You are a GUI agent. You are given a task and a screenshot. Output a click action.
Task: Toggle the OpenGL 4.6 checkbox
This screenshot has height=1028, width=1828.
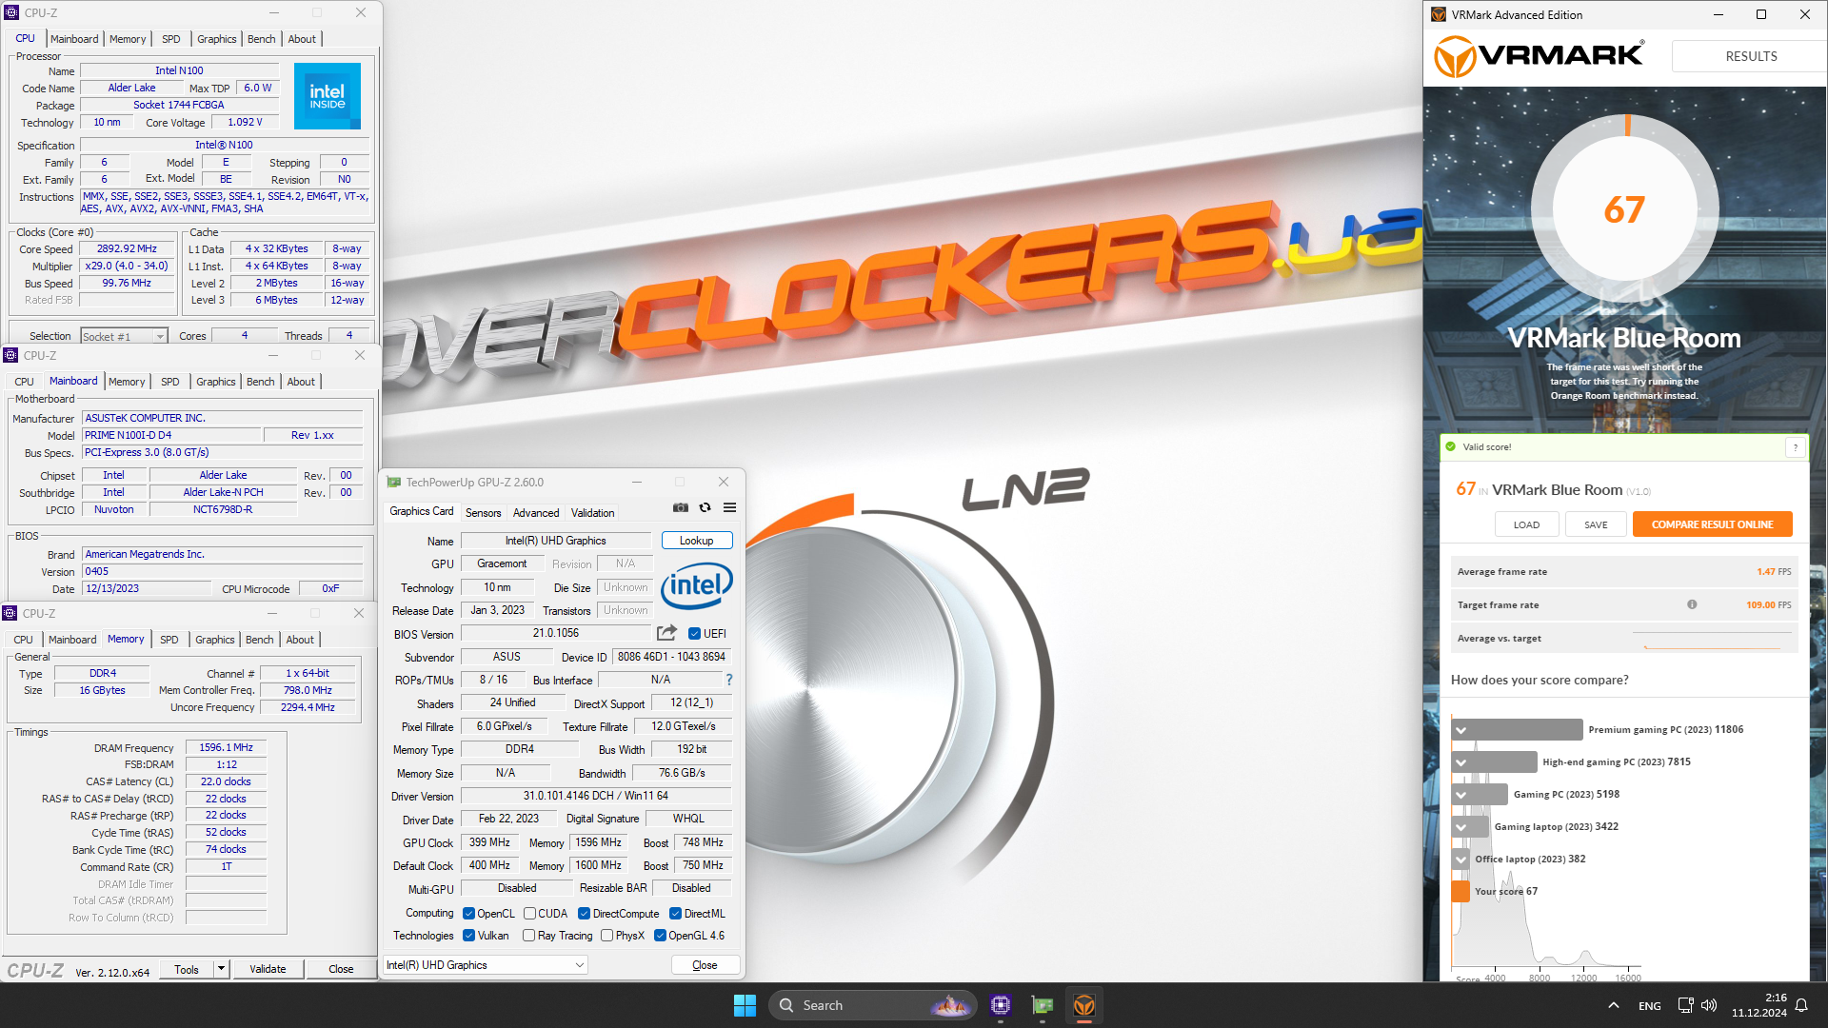tap(660, 936)
